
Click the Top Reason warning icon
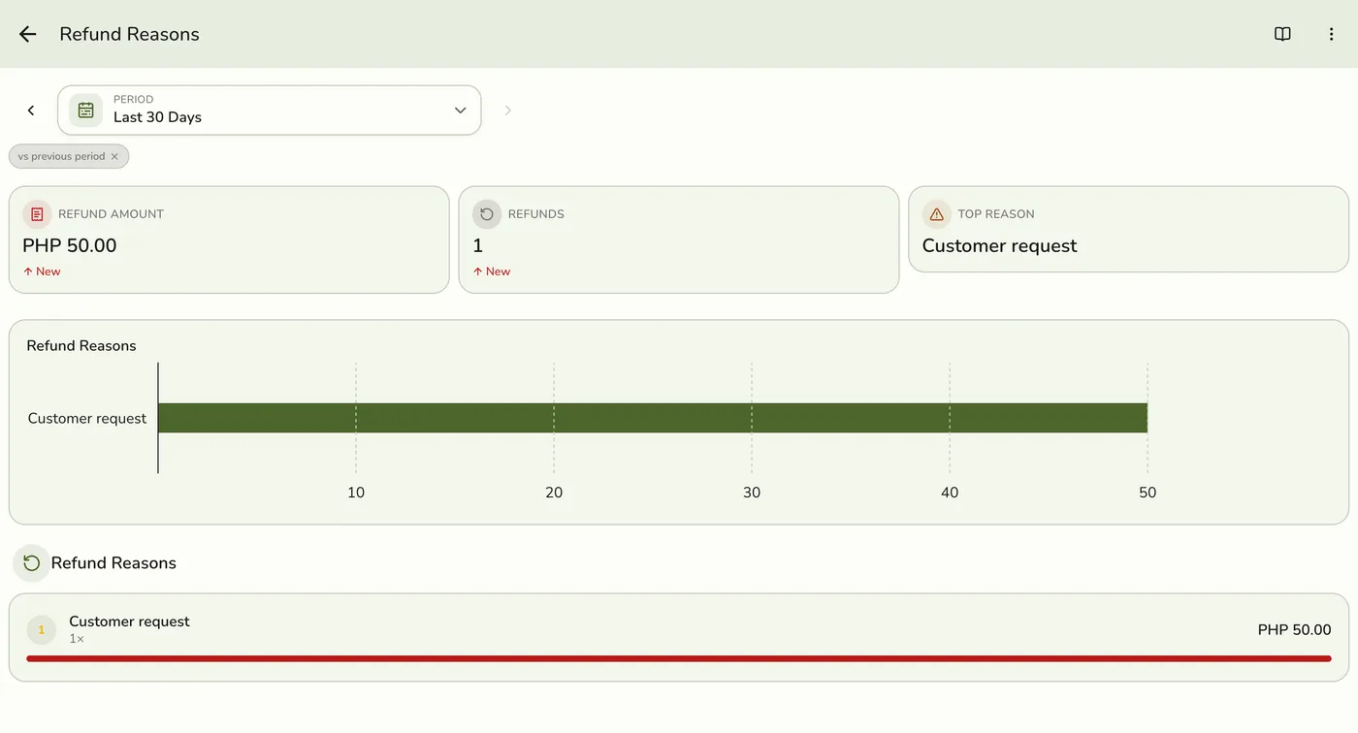pyautogui.click(x=937, y=214)
